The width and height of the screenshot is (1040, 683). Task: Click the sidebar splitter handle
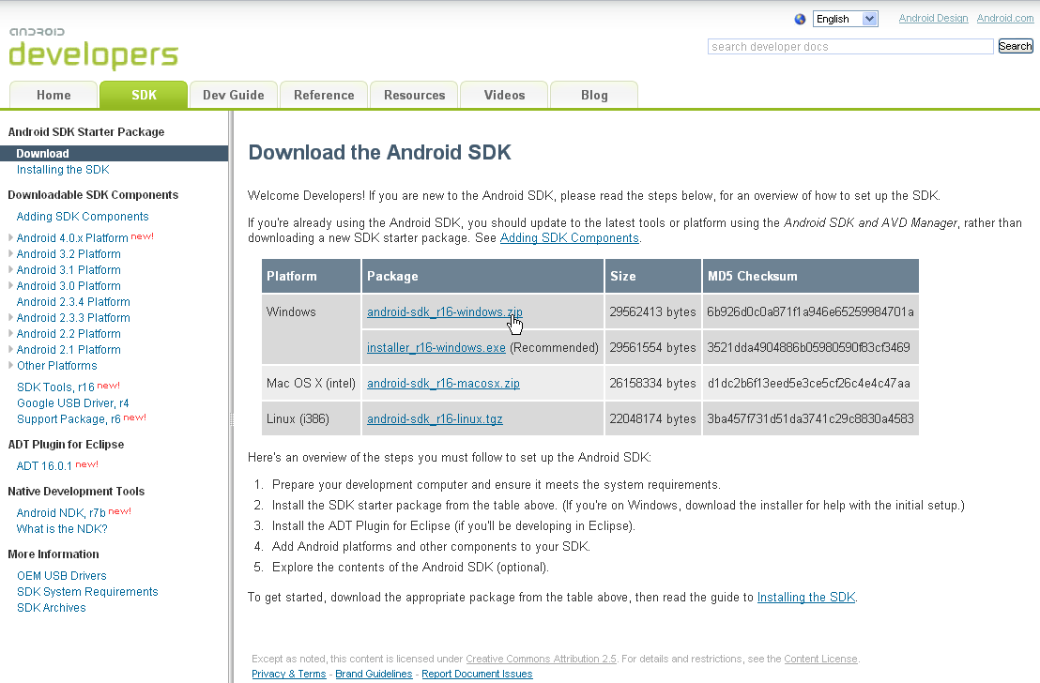(231, 419)
